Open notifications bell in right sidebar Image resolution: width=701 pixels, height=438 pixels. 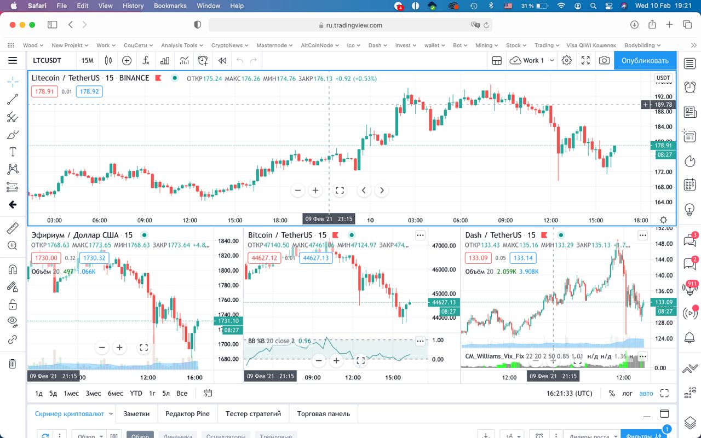click(x=689, y=337)
